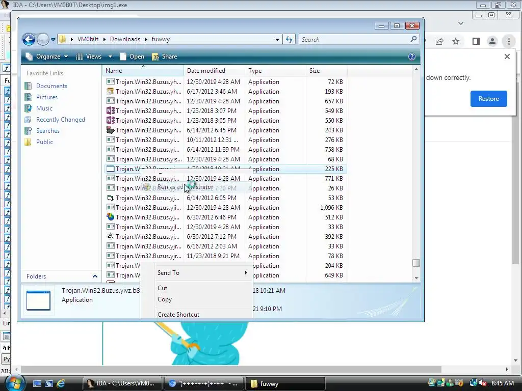Click Show Desktop quick launch icon
522x391 pixels.
coord(37,384)
